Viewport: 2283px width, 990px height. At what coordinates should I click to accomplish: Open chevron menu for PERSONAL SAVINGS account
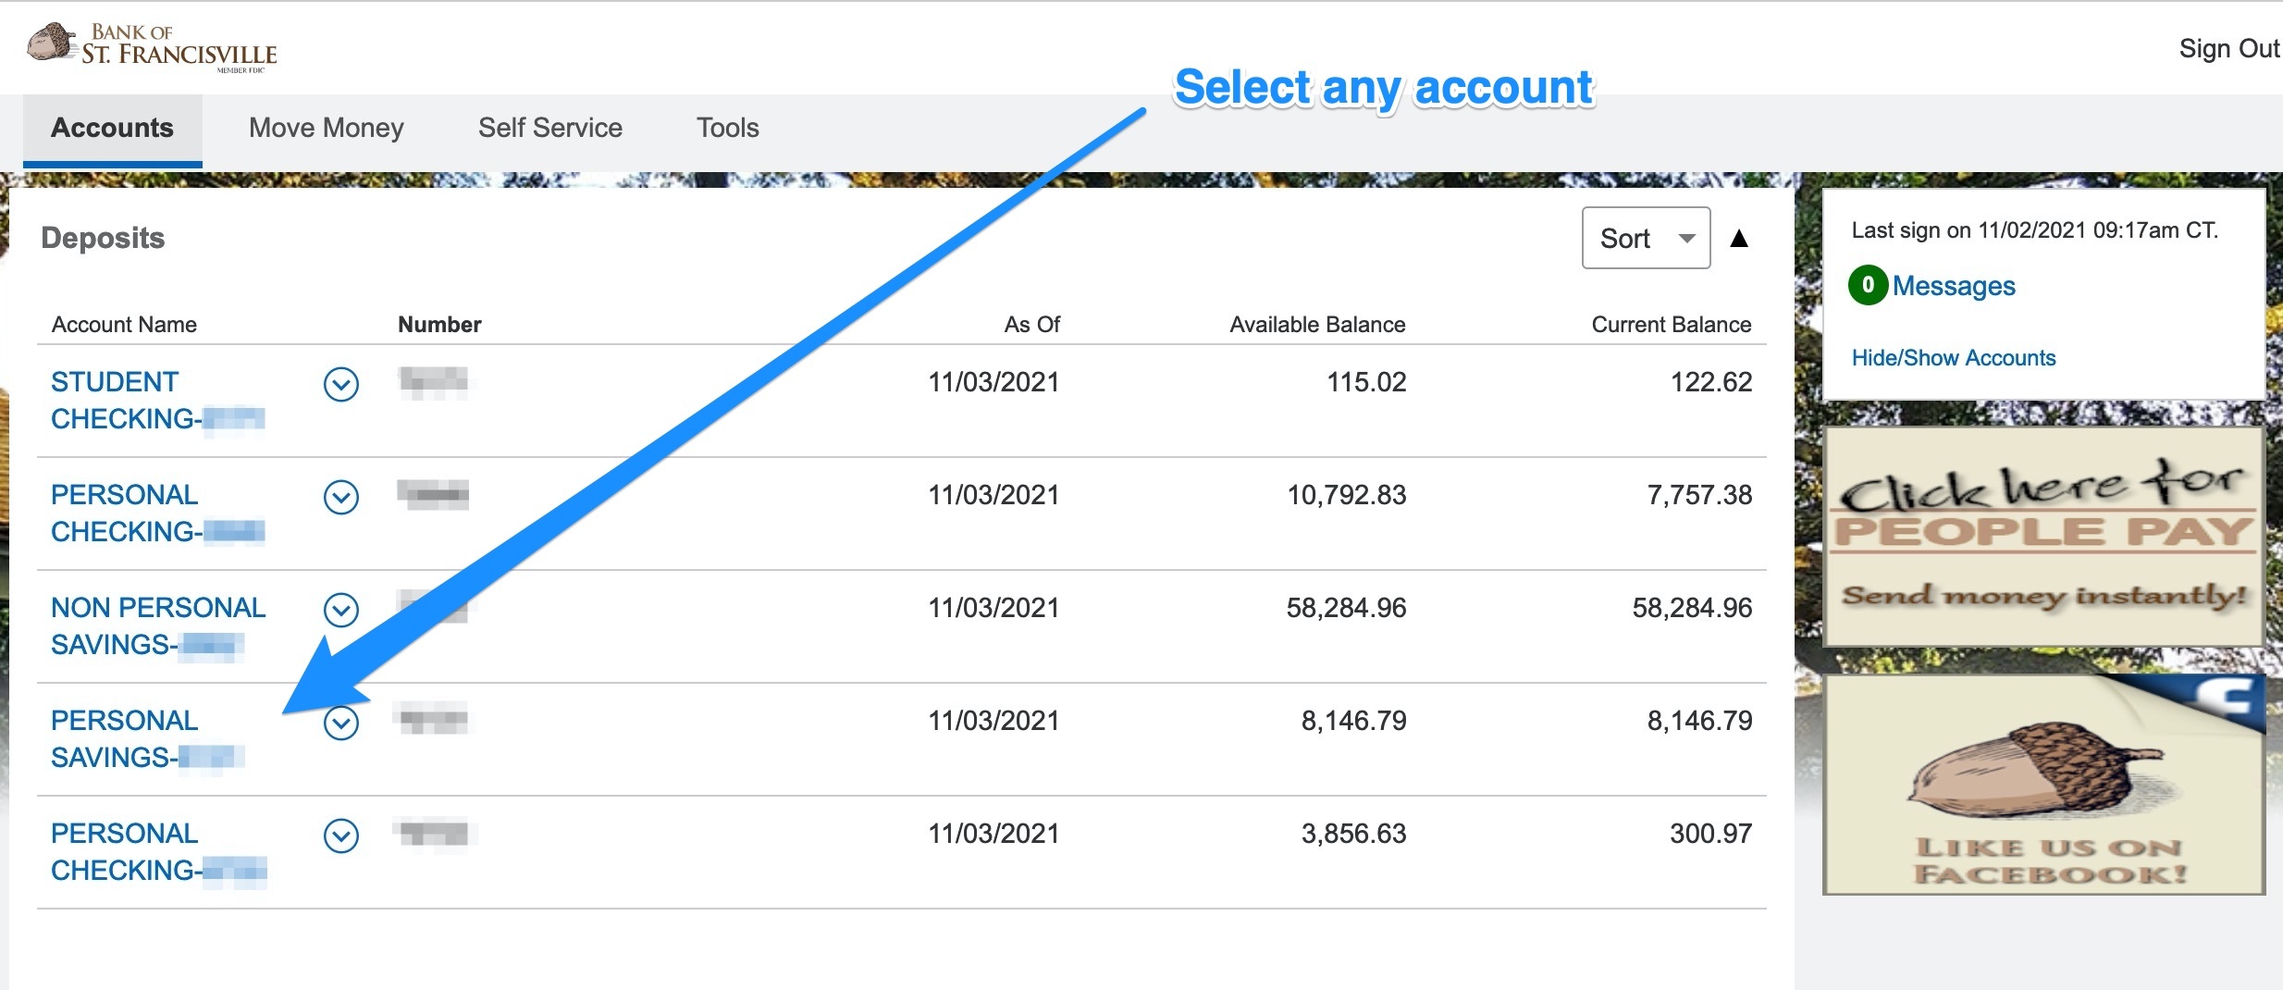point(341,723)
